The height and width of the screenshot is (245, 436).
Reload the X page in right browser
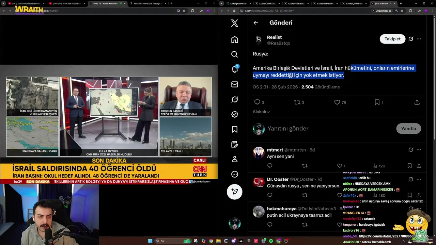coord(234,11)
